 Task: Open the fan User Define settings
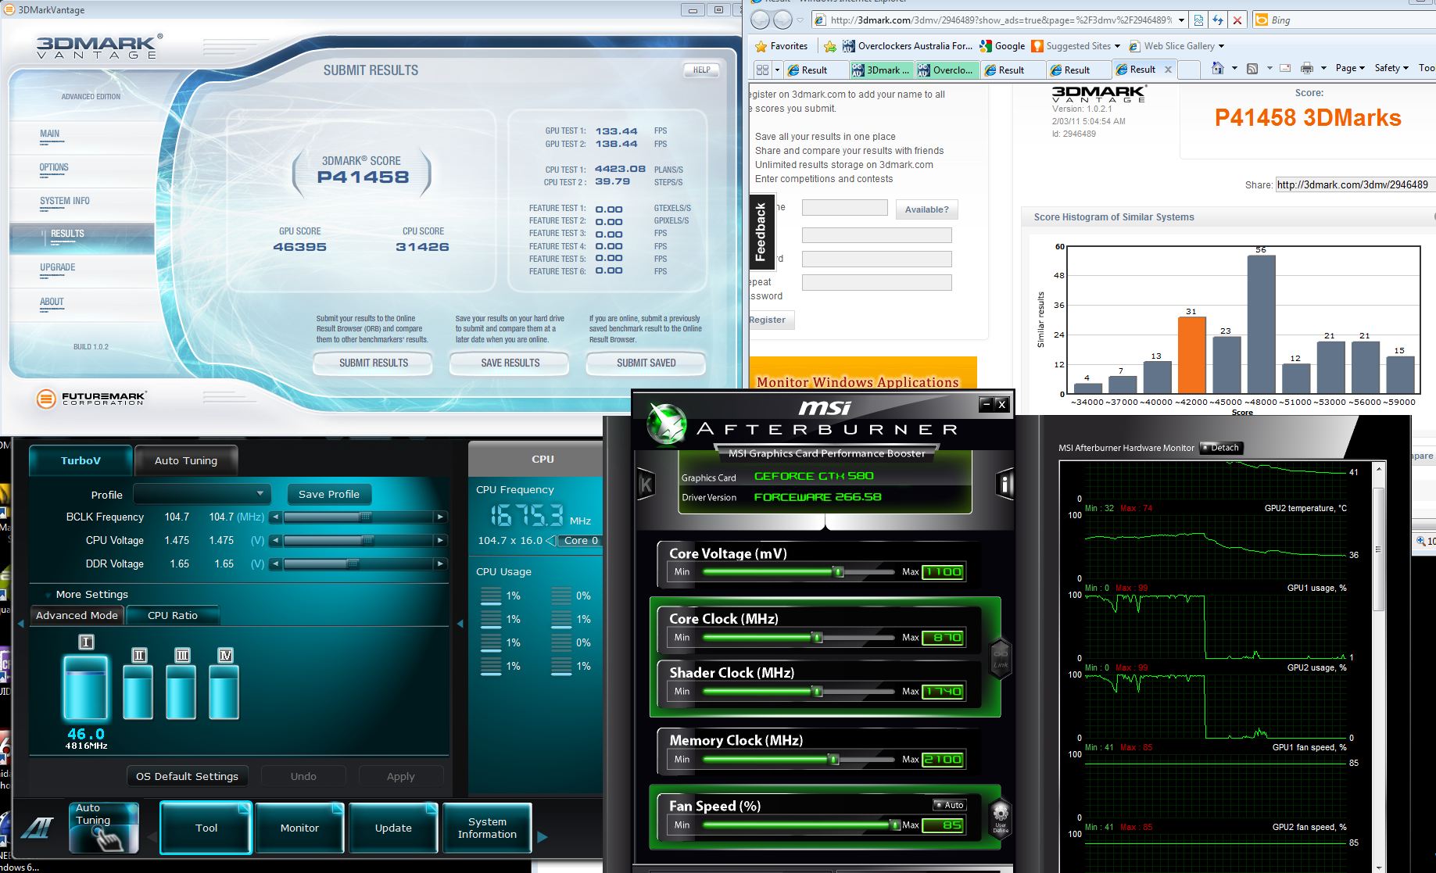point(1001,818)
